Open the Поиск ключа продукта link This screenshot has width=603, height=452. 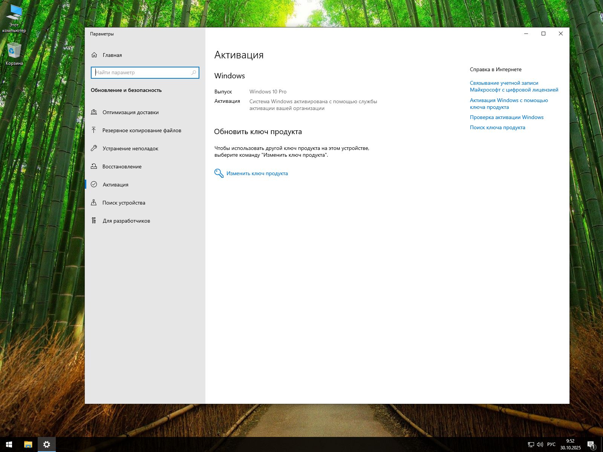pos(497,127)
